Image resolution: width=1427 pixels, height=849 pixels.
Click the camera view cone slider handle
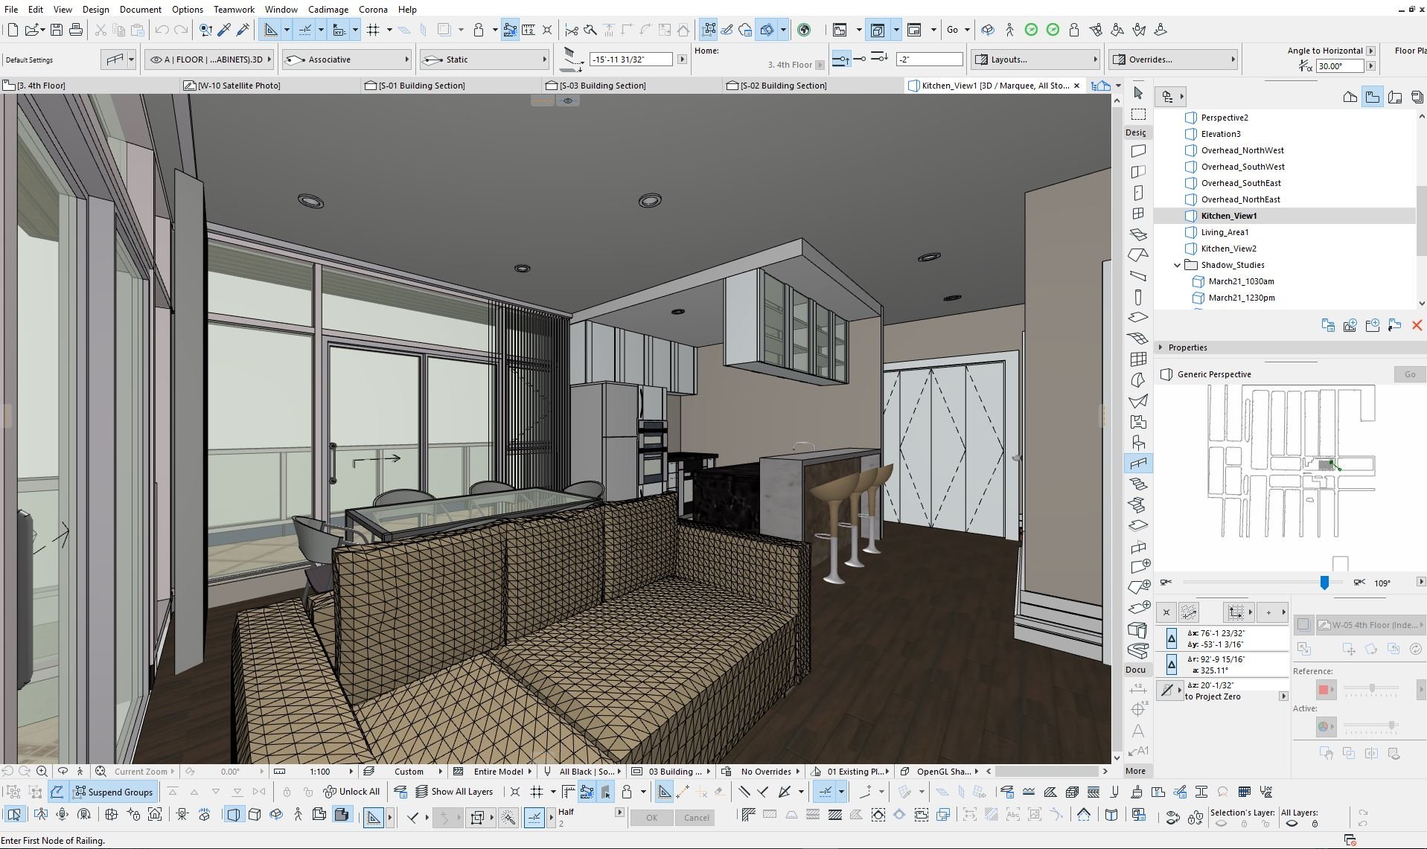click(x=1324, y=583)
